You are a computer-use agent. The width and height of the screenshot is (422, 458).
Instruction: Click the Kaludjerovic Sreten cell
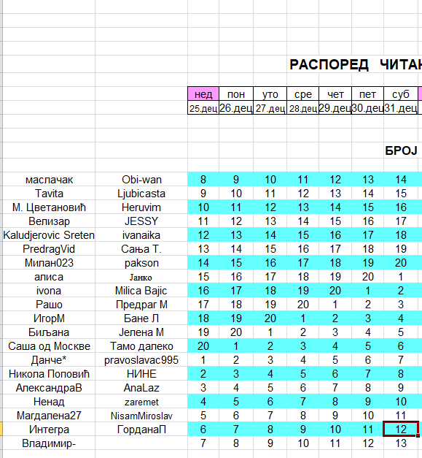[x=49, y=234]
